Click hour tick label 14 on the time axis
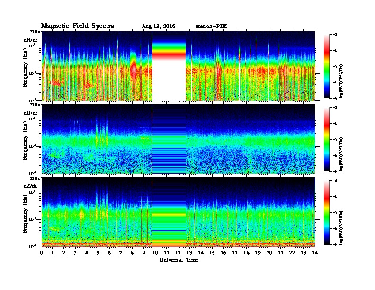Screen dimensions: 375x290 coord(201,253)
